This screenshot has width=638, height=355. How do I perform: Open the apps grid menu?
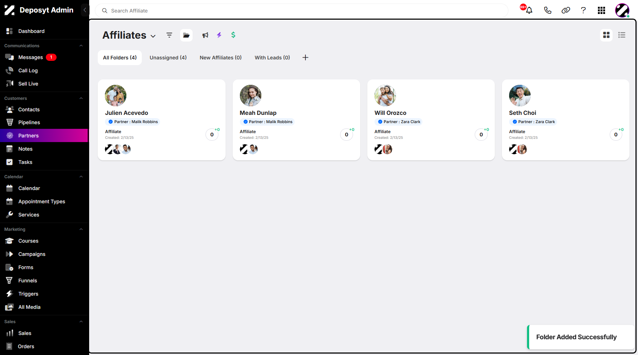click(601, 10)
